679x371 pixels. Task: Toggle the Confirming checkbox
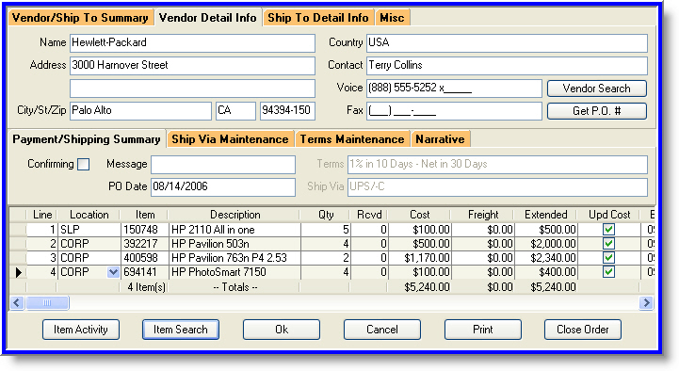click(x=84, y=165)
